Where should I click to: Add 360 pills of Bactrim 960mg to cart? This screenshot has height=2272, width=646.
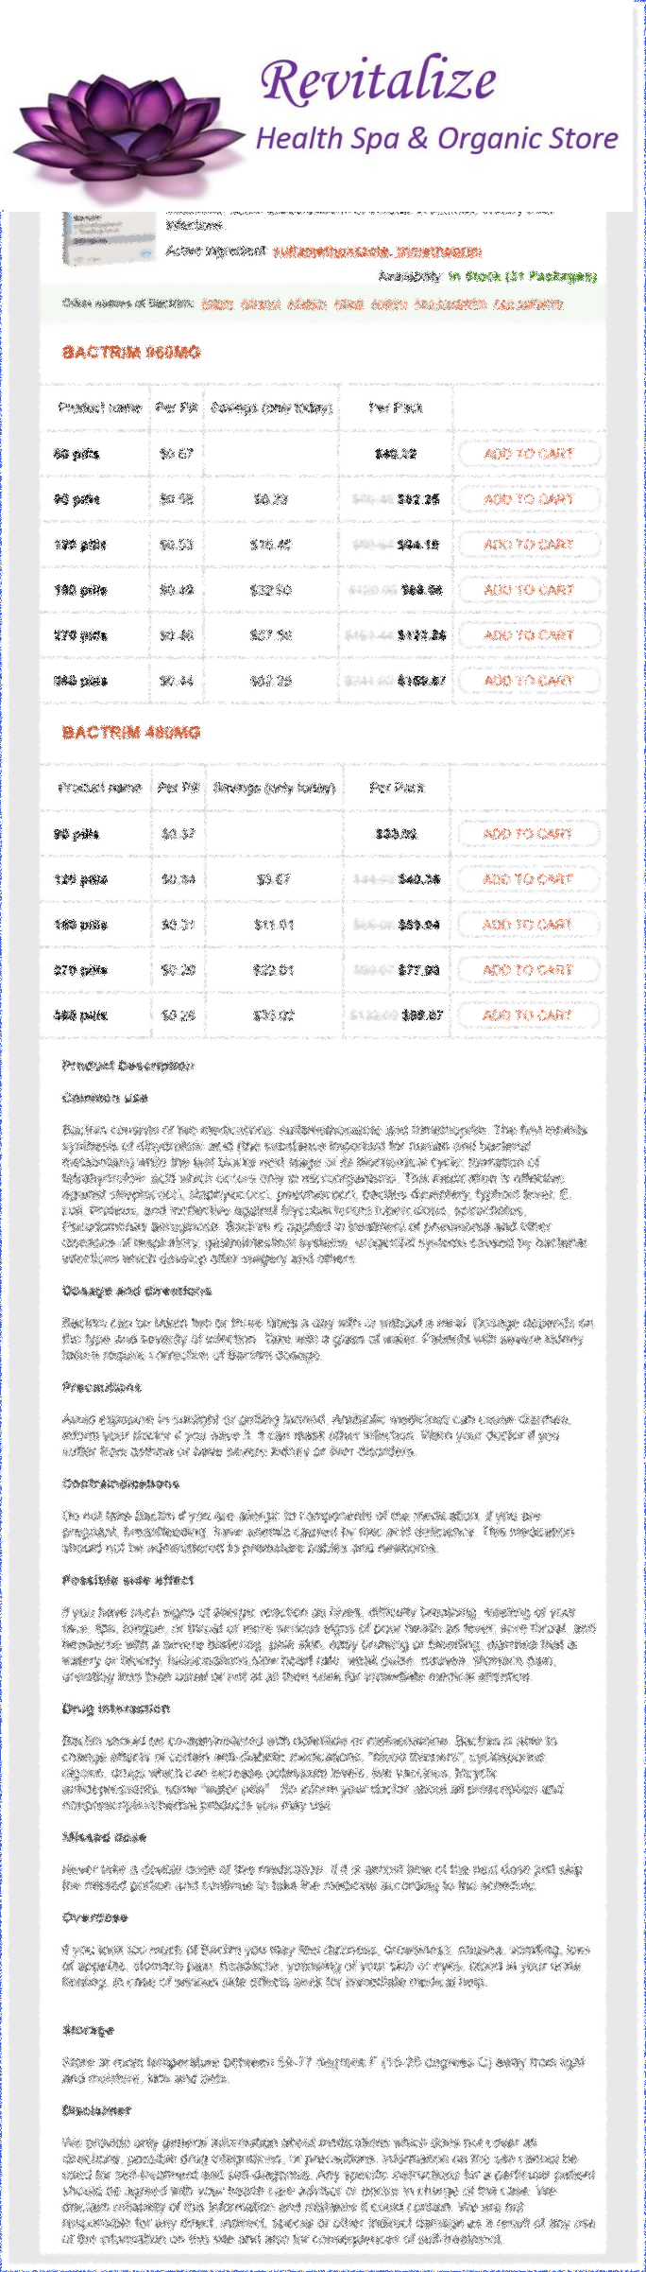tap(529, 681)
